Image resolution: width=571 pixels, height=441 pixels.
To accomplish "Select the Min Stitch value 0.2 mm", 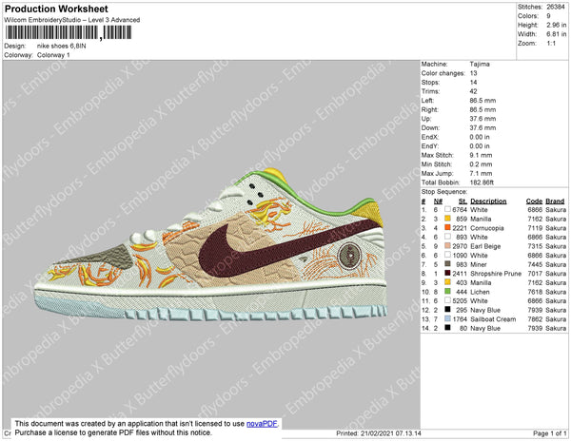I will tap(481, 164).
